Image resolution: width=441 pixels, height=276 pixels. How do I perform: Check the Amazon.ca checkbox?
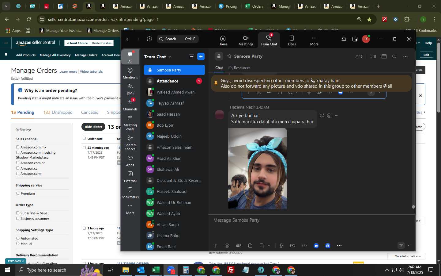pyautogui.click(x=18, y=168)
